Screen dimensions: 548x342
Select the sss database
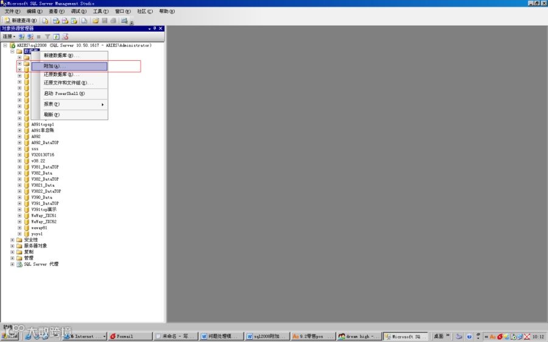coord(35,149)
